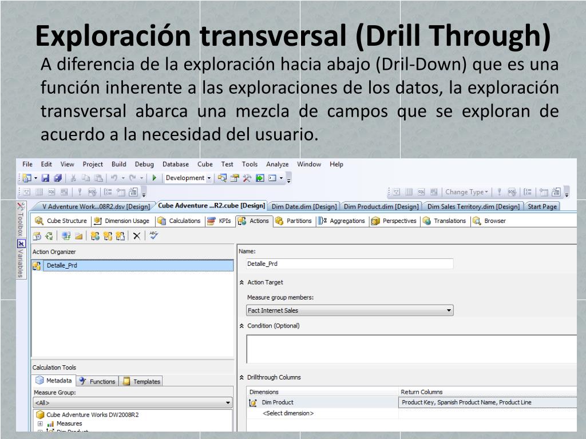Click inside the Condition expression box
Screen dimensions: 586x439
point(411,349)
